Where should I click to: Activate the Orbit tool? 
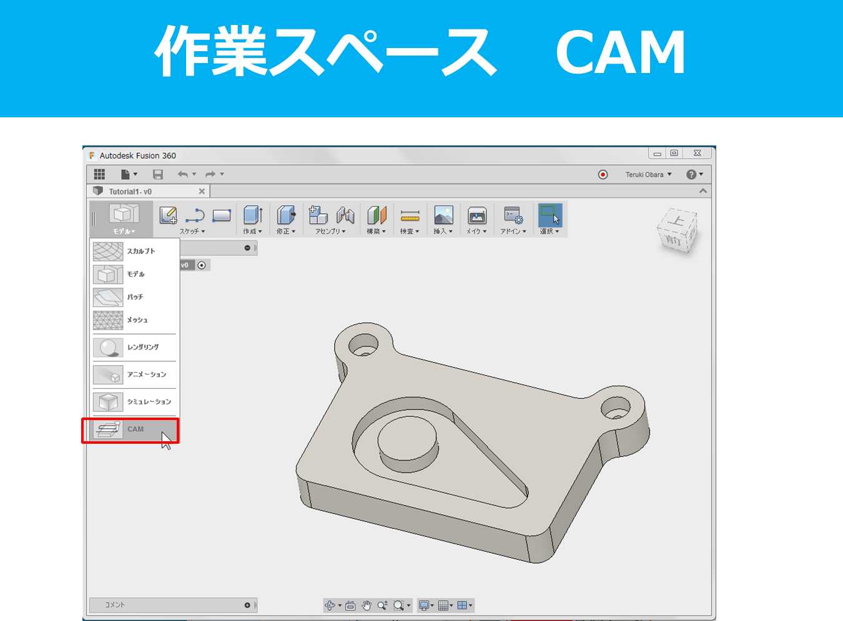(329, 605)
